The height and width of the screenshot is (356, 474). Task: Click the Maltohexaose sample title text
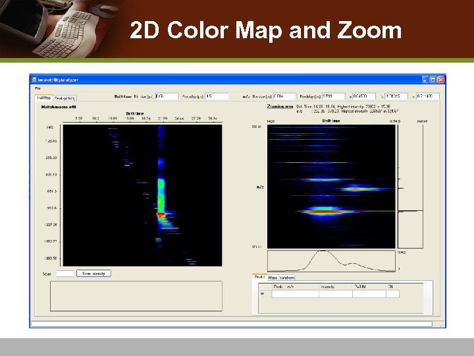pos(59,107)
